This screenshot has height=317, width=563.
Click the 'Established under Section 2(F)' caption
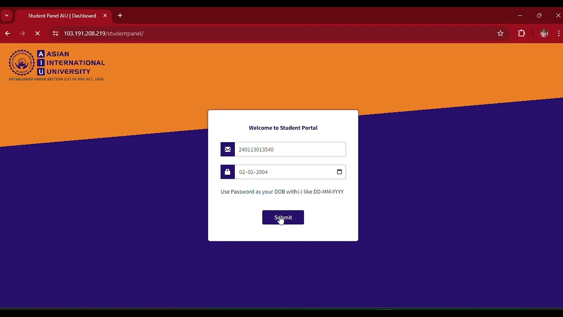[57, 79]
